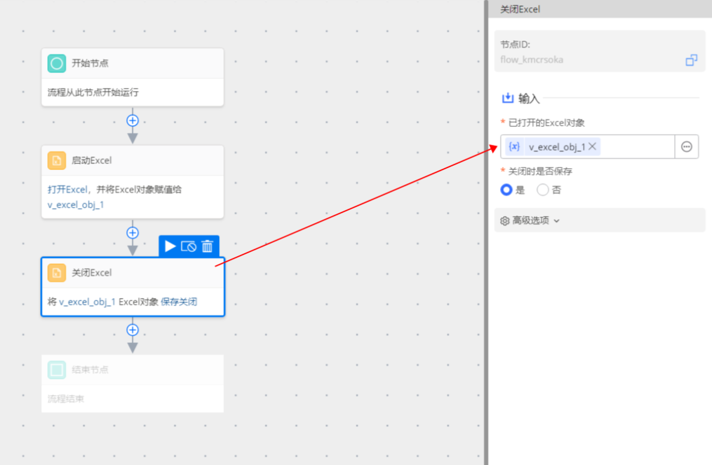
Task: Run the selected 关闭Excel node
Action: pyautogui.click(x=170, y=247)
